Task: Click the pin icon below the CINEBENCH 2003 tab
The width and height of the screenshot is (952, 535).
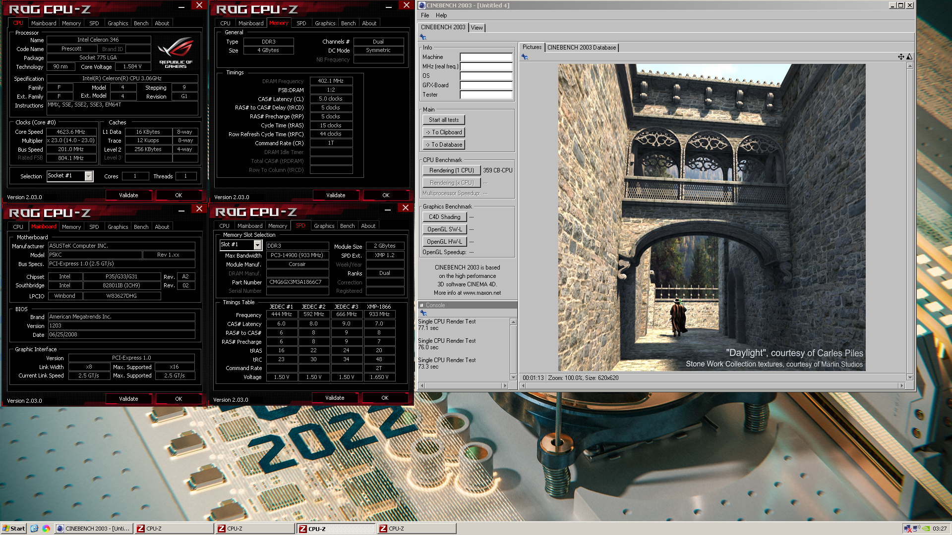Action: click(423, 37)
